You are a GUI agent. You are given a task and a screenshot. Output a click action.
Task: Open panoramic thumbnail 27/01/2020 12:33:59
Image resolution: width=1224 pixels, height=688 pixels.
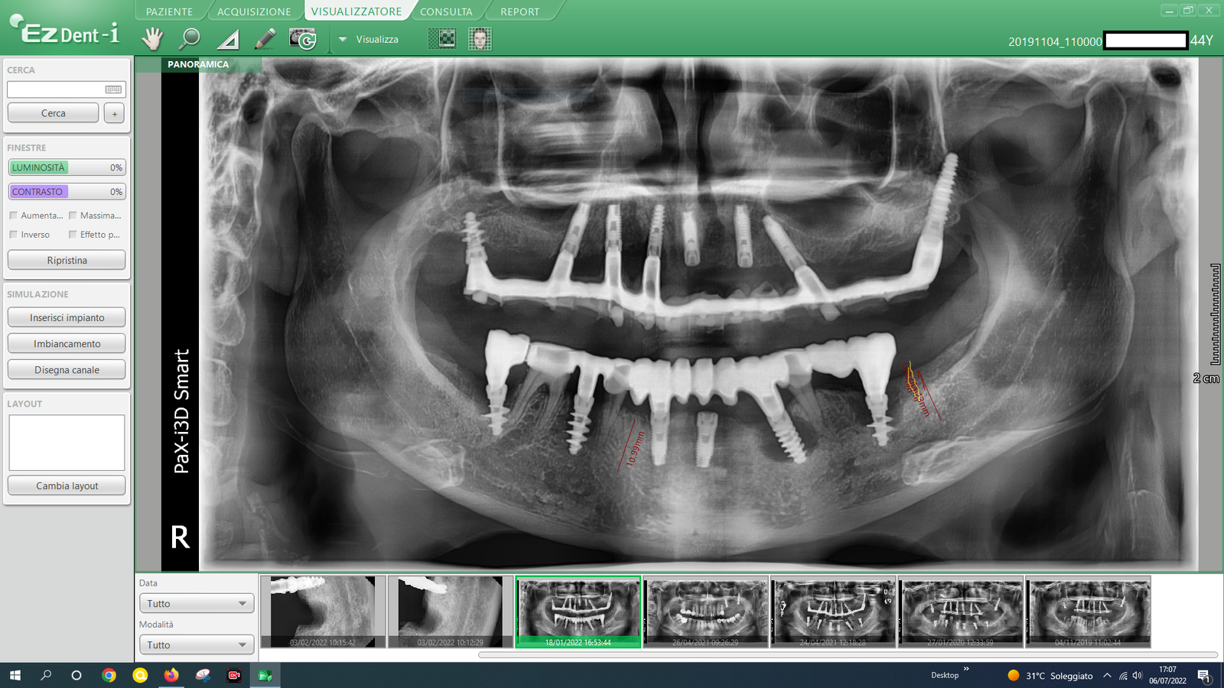point(961,612)
